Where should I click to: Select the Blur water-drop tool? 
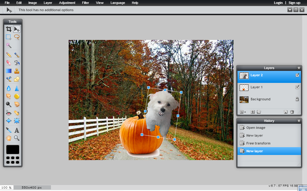pos(9,88)
